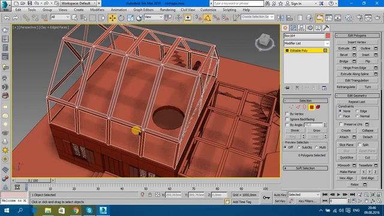Image resolution: width=384 pixels, height=216 pixels.
Task: Activate the Select and Rotate tool
Action: 121,17
